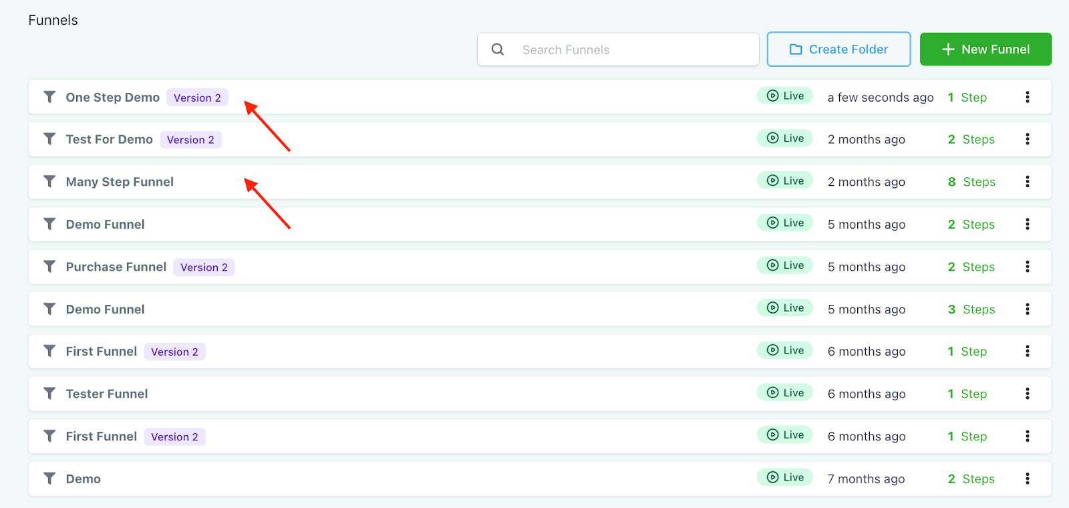Open the three-dot menu for Purchase Funnel
The width and height of the screenshot is (1069, 508).
[x=1027, y=266]
